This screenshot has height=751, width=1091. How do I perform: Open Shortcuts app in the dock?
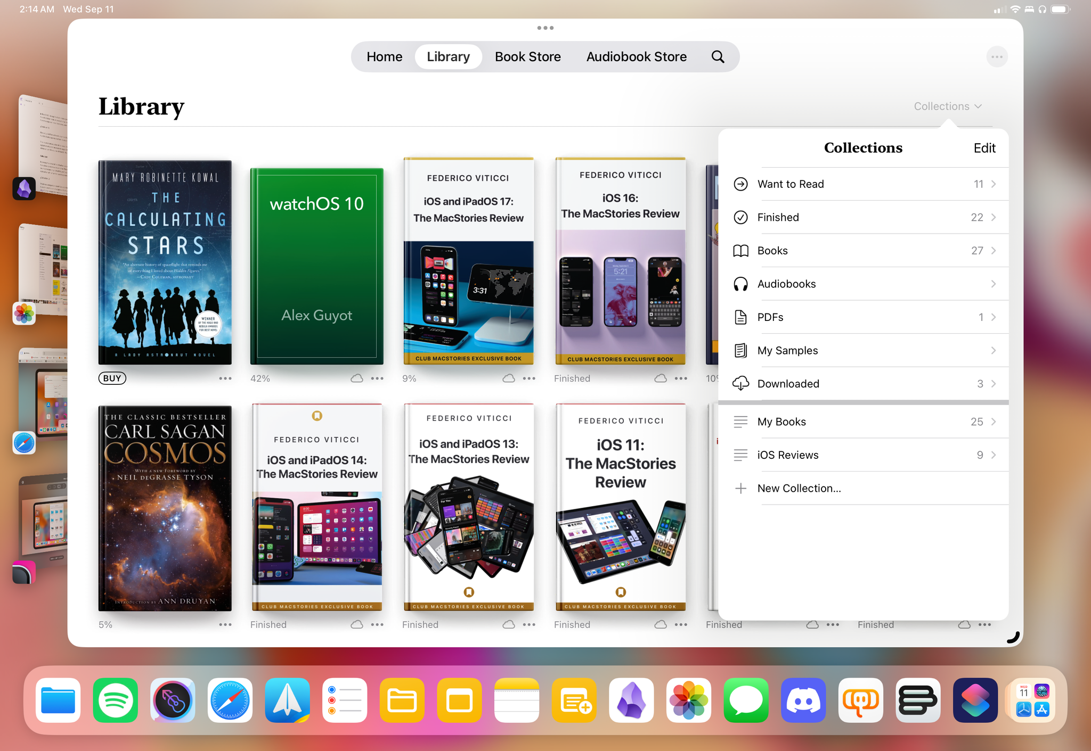pyautogui.click(x=975, y=700)
